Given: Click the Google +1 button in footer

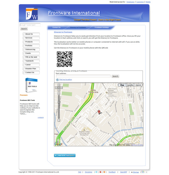Looking at the screenshot, I should pyautogui.click(x=143, y=172).
